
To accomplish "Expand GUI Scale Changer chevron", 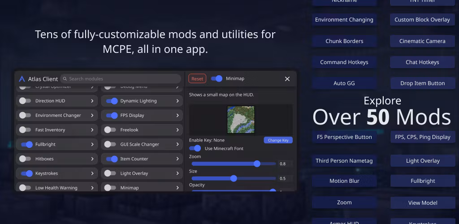I will pyautogui.click(x=178, y=144).
